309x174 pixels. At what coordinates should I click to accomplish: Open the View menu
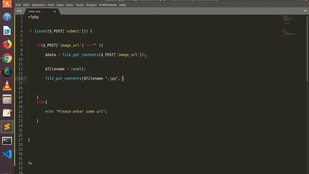[60, 5]
